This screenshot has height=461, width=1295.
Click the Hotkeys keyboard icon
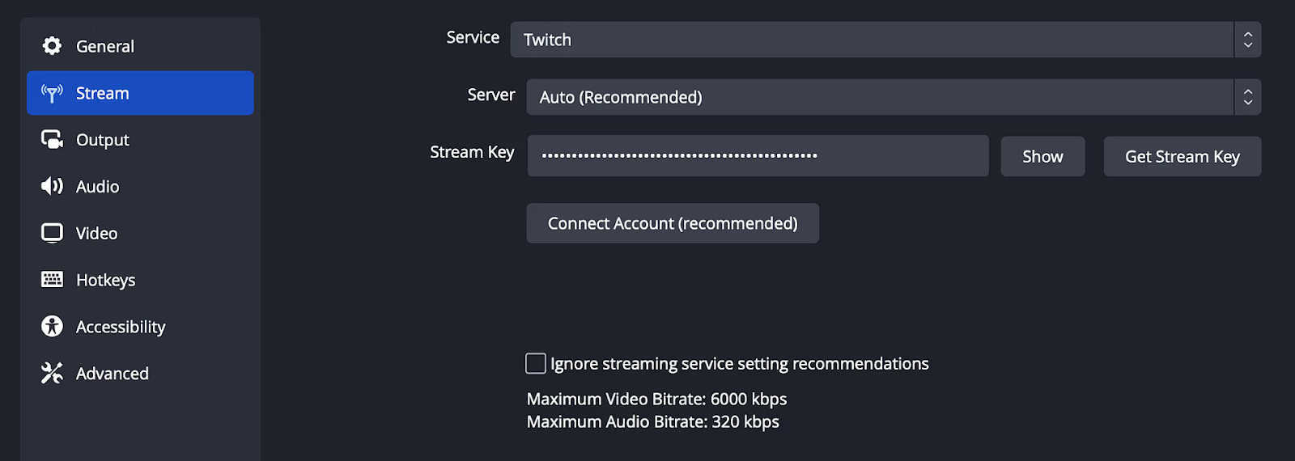(52, 280)
